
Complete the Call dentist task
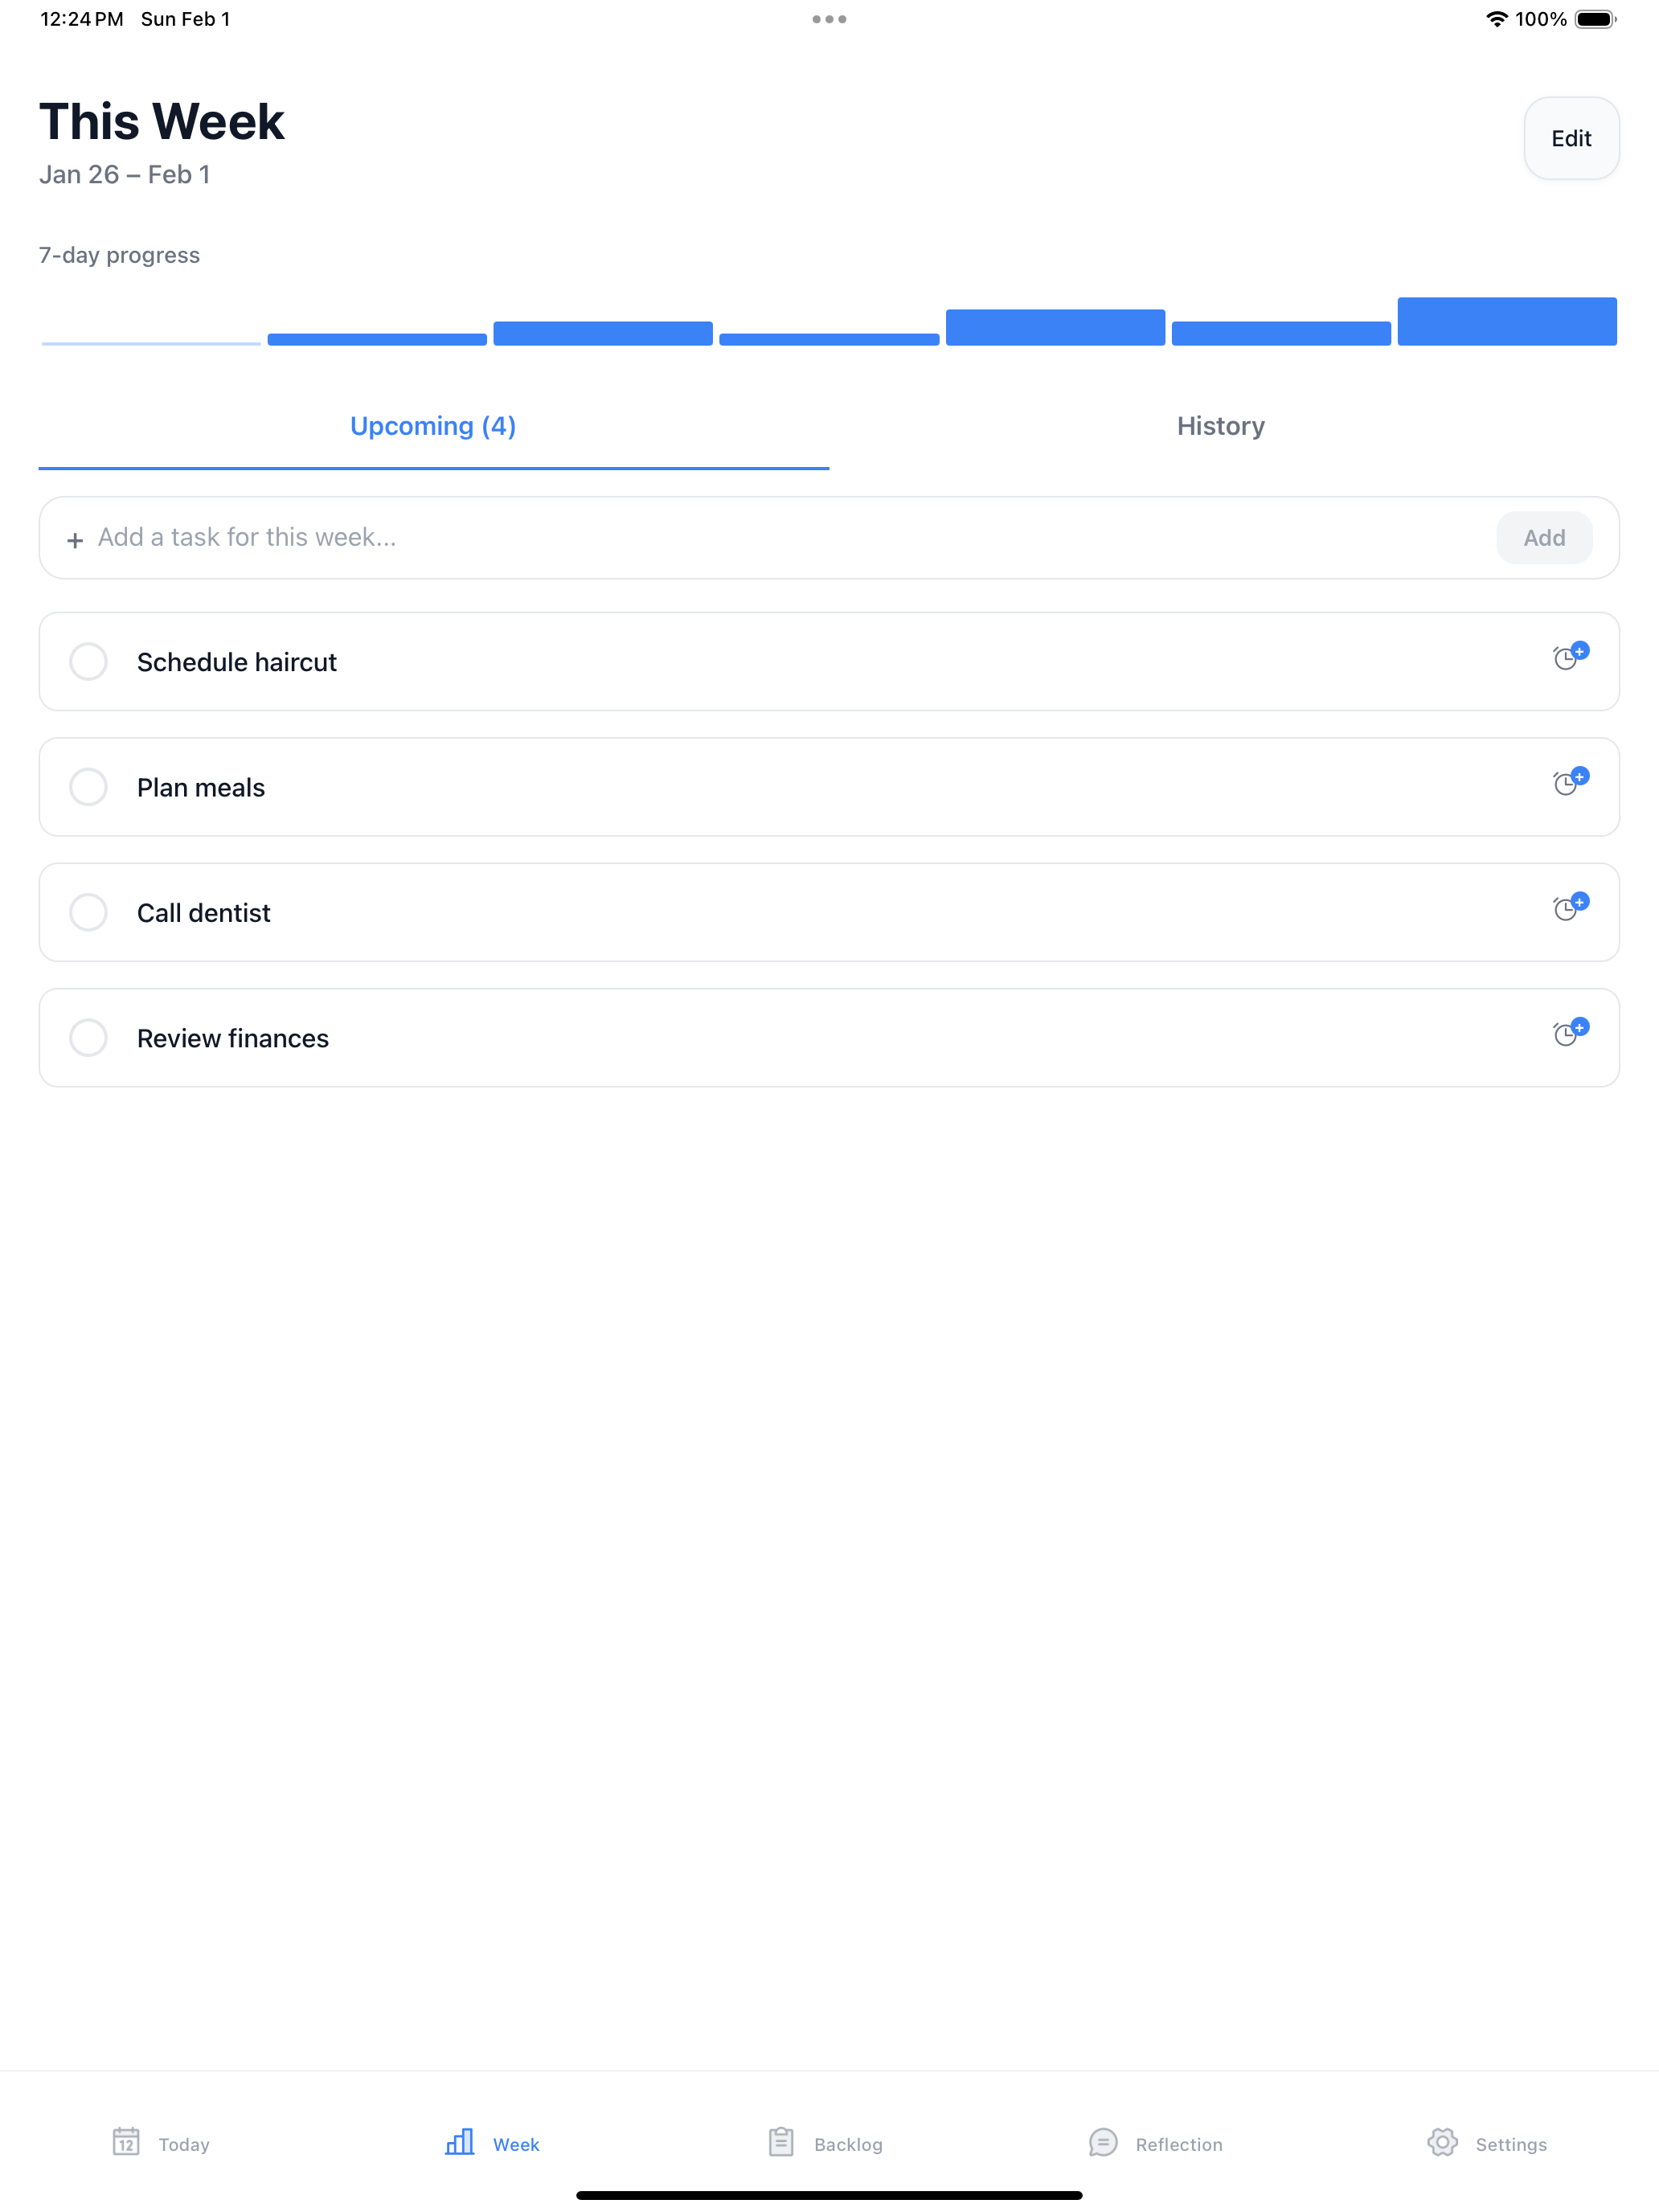tap(88, 912)
